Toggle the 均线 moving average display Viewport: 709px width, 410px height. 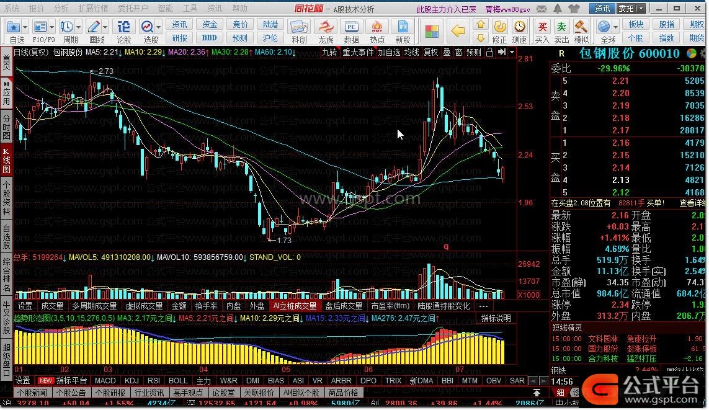coord(411,53)
